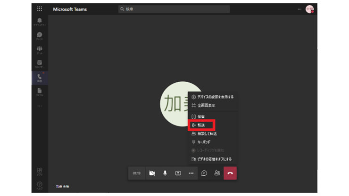The image size is (349, 196).
Task: Click the caller name label at bottom left
Action: click(x=63, y=186)
